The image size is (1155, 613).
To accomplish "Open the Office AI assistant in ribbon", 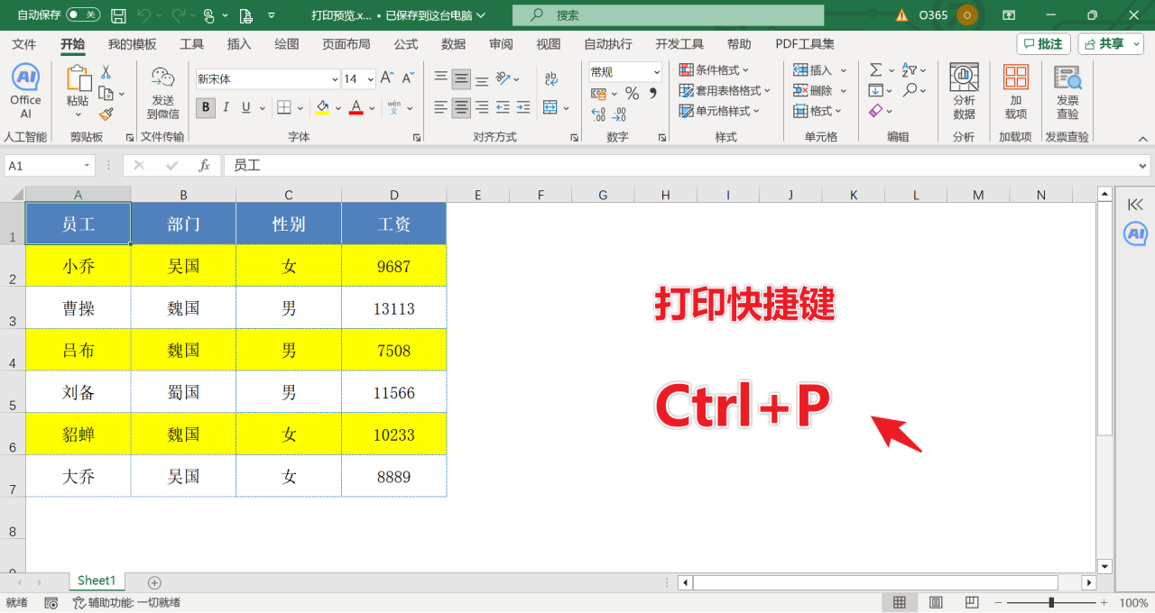I will coord(25,91).
